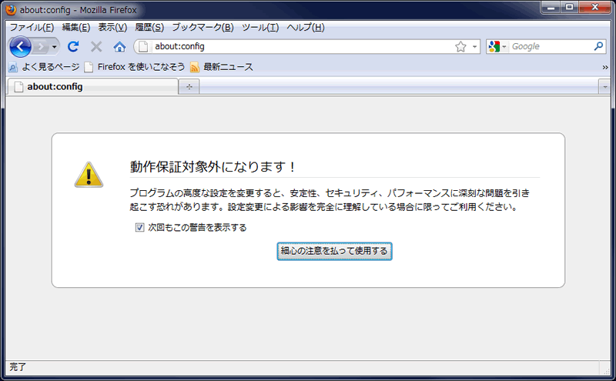Click the status bar resize grip

607,370
